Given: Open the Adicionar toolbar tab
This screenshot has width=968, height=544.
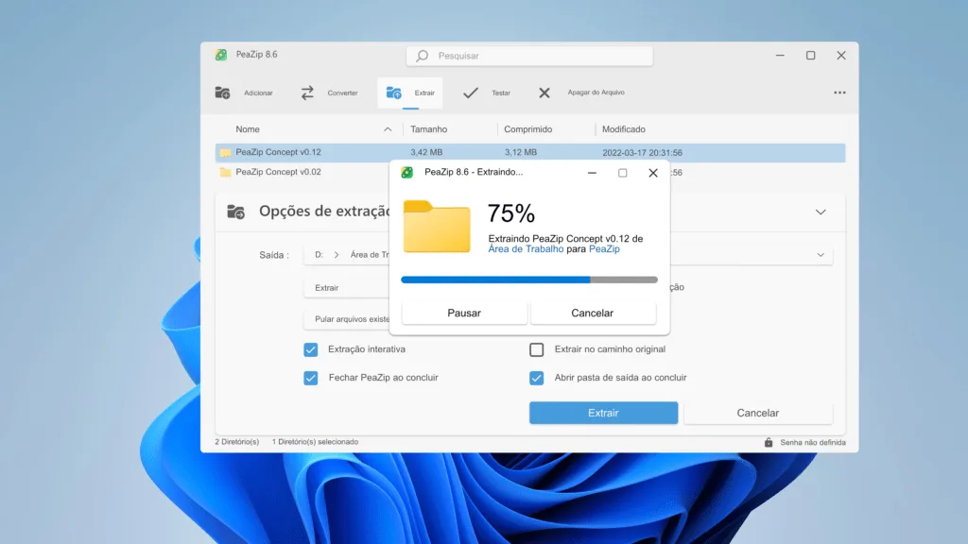Looking at the screenshot, I should click(245, 93).
